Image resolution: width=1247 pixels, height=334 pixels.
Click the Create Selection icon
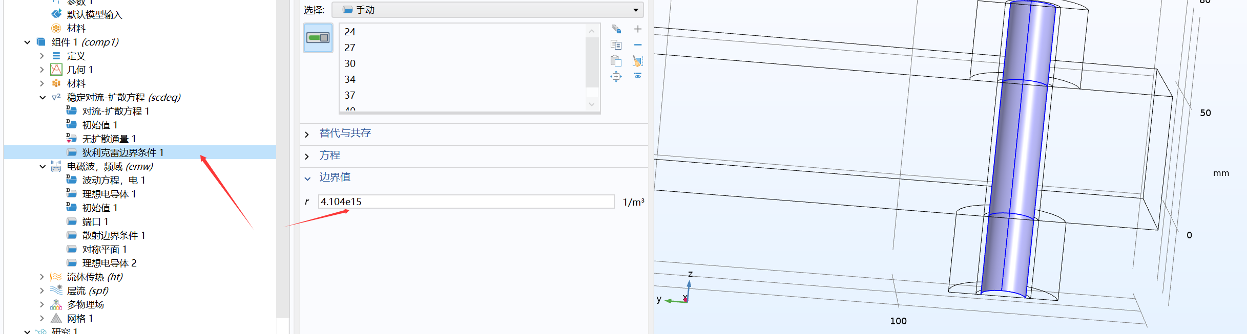coord(616,29)
